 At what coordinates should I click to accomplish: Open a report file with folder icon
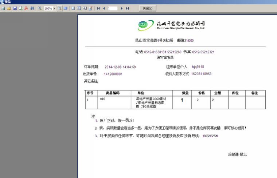coord(9,8)
